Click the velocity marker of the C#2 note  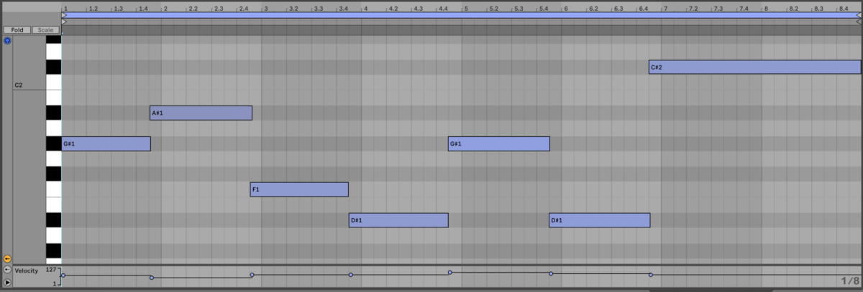click(x=651, y=275)
